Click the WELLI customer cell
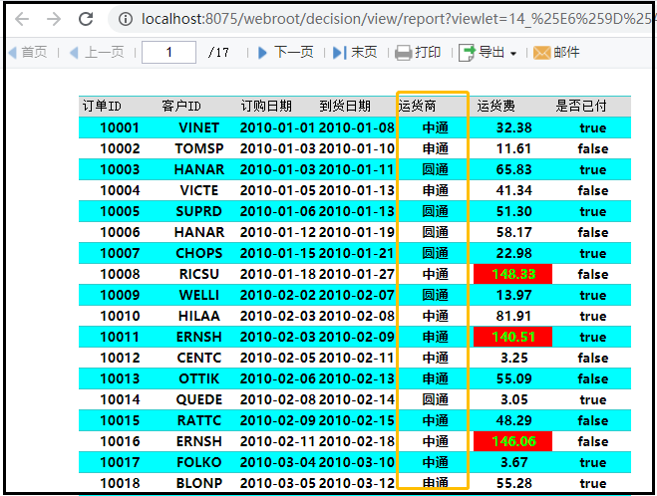 pyautogui.click(x=199, y=295)
